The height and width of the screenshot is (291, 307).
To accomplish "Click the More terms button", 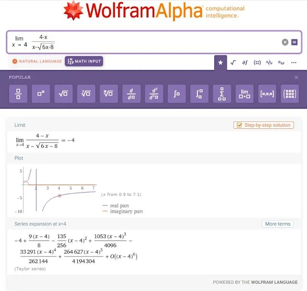I will pos(278,224).
